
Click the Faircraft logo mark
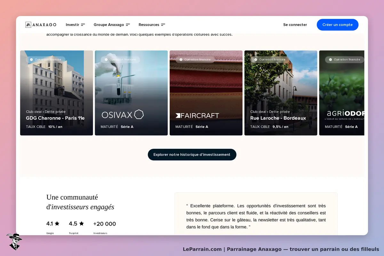tap(178, 116)
